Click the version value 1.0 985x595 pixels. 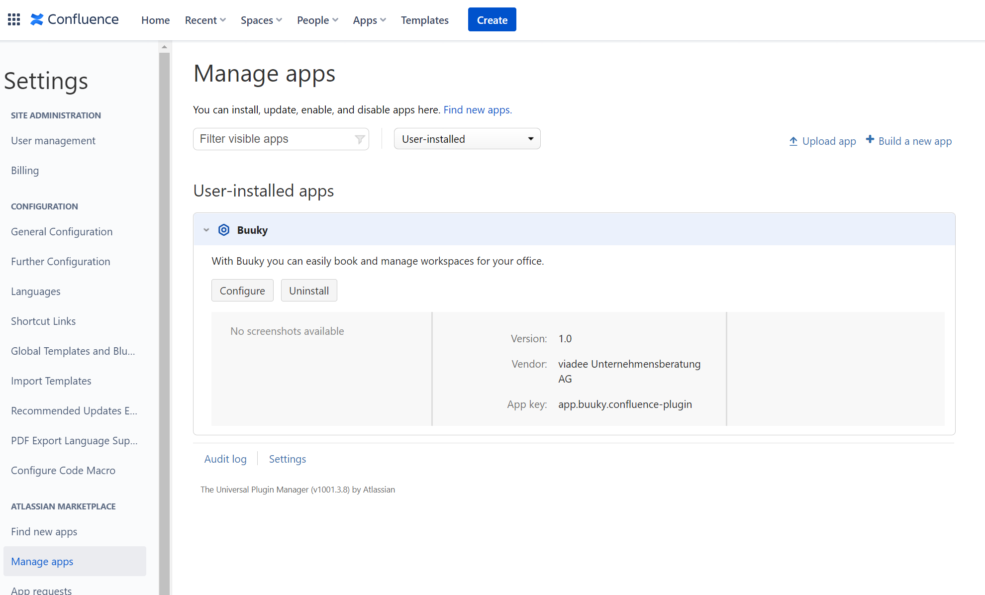[565, 339]
